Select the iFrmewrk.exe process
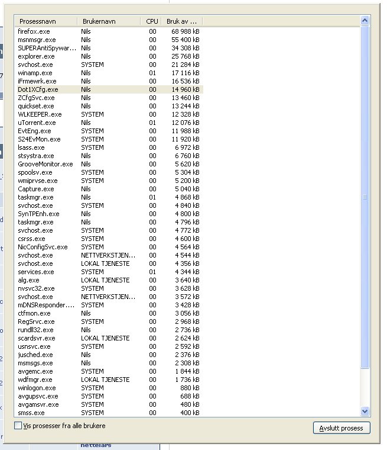The image size is (387, 450). pyautogui.click(x=109, y=81)
